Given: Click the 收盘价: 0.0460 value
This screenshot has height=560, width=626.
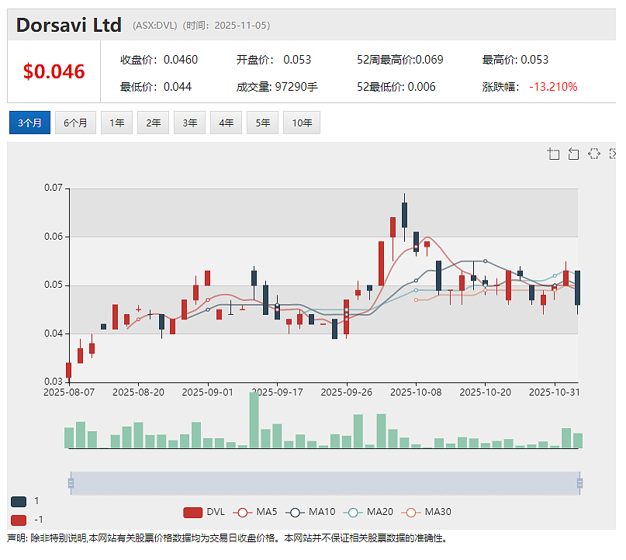Looking at the screenshot, I should point(159,60).
